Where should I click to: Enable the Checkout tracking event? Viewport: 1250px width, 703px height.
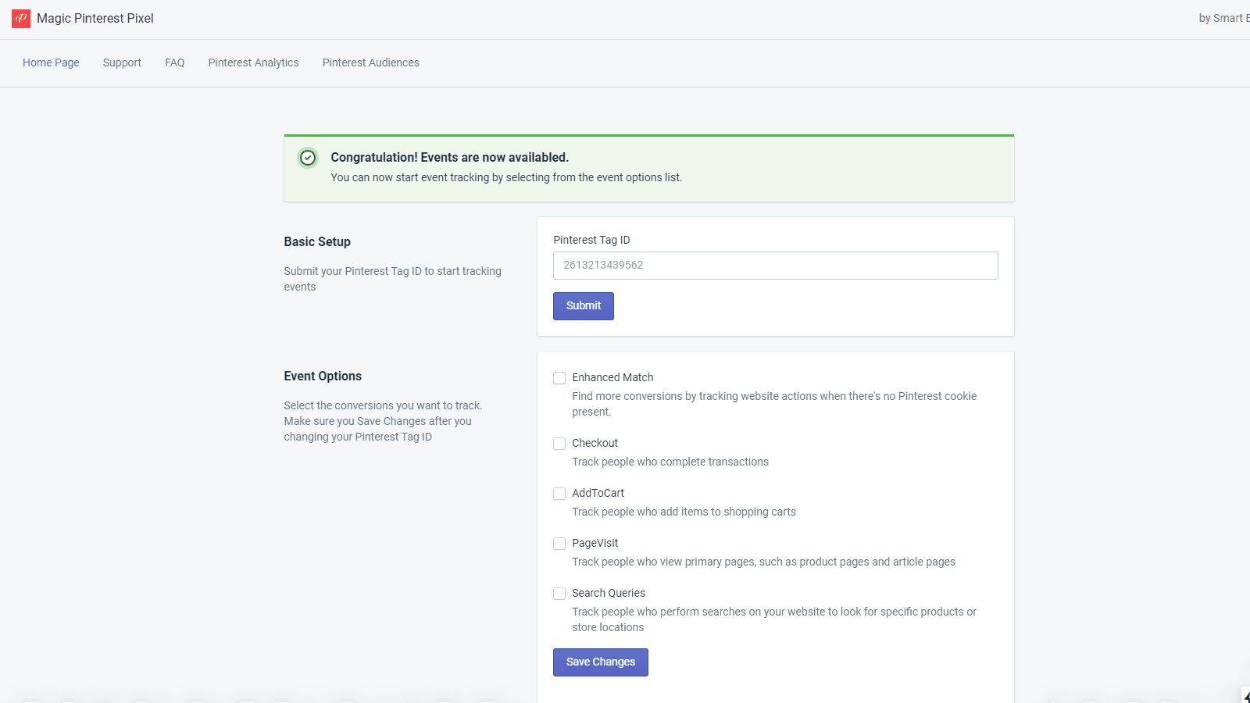tap(559, 444)
